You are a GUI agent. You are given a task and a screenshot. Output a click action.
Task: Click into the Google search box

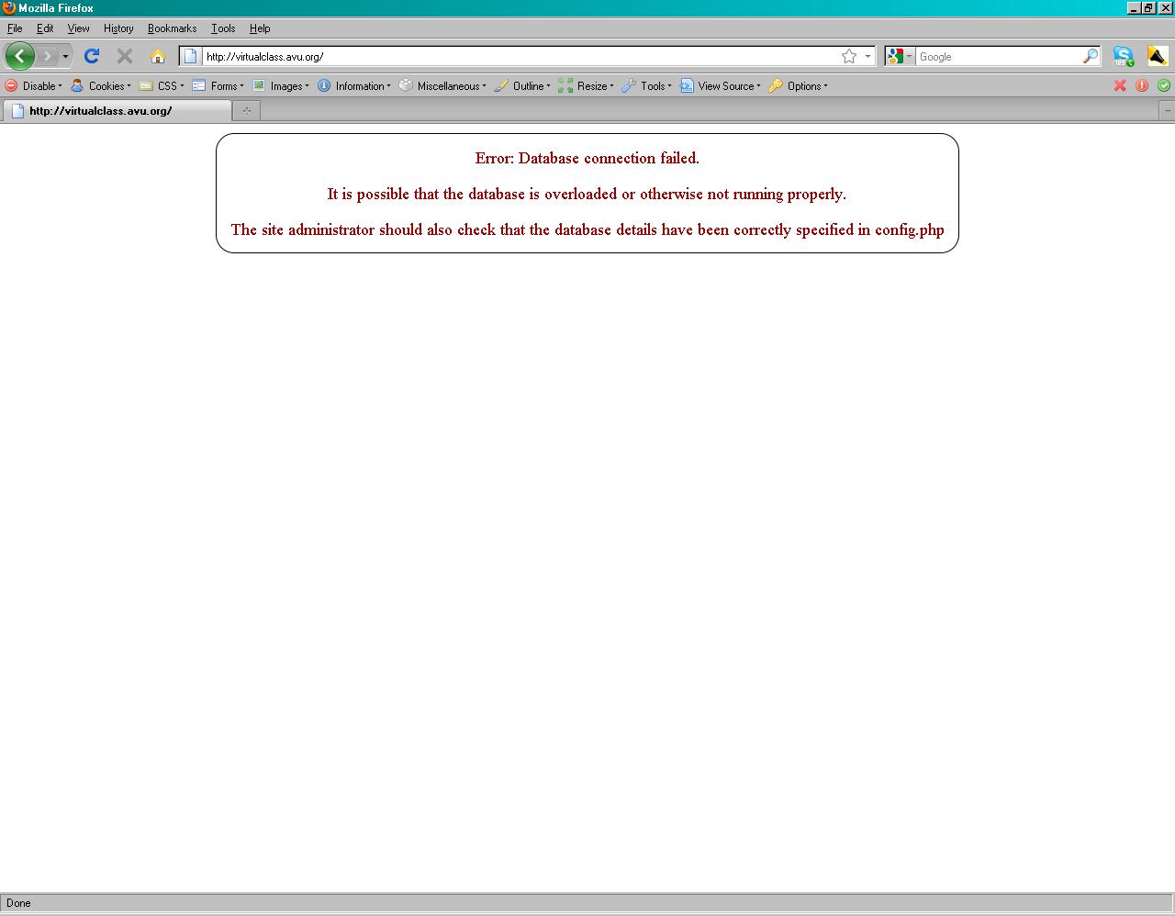coord(999,56)
